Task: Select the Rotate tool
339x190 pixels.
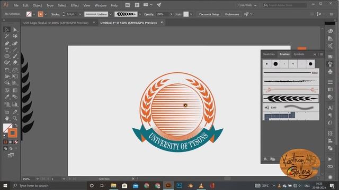Action: 7,70
